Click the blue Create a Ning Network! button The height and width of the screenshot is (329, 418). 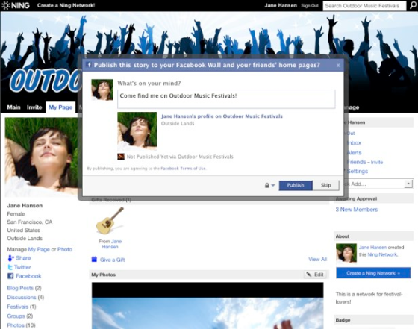click(x=373, y=273)
